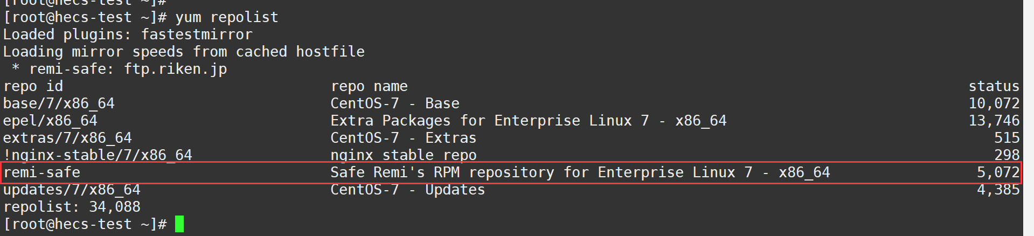This screenshot has width=1034, height=236.
Task: Click the "Safe Remi's RPM repository" text
Action: (x=442, y=172)
